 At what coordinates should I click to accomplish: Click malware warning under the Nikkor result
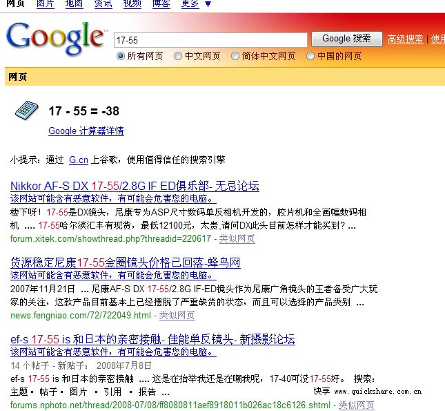(x=113, y=198)
